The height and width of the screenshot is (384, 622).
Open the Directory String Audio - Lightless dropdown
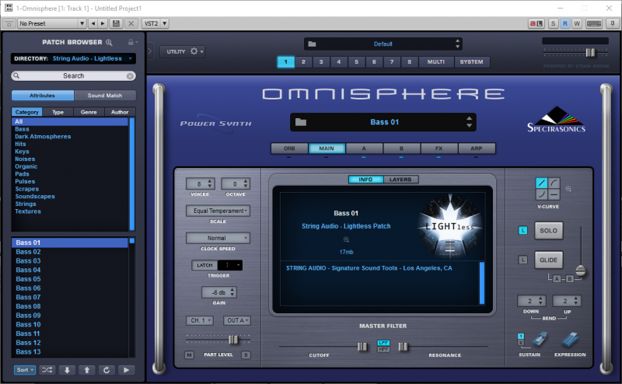click(x=73, y=58)
